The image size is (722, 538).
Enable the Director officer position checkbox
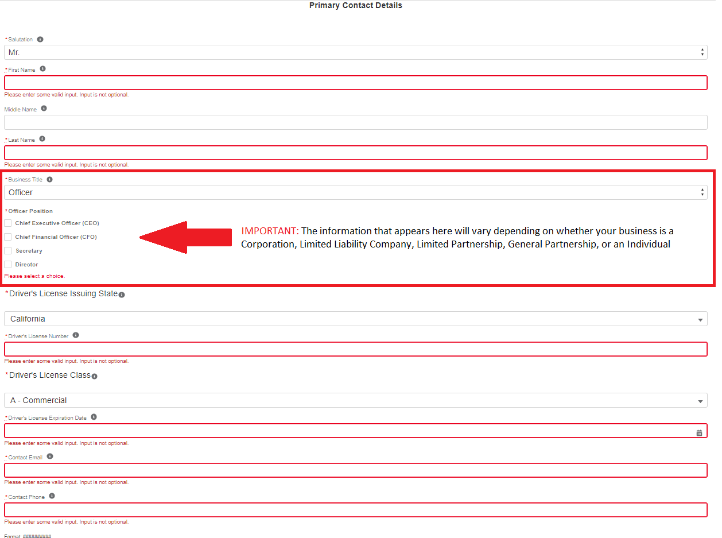8,264
